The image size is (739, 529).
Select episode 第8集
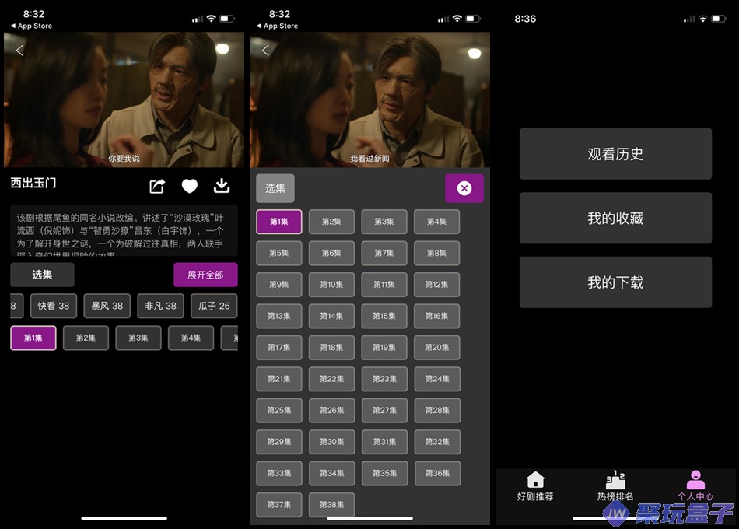(x=437, y=253)
